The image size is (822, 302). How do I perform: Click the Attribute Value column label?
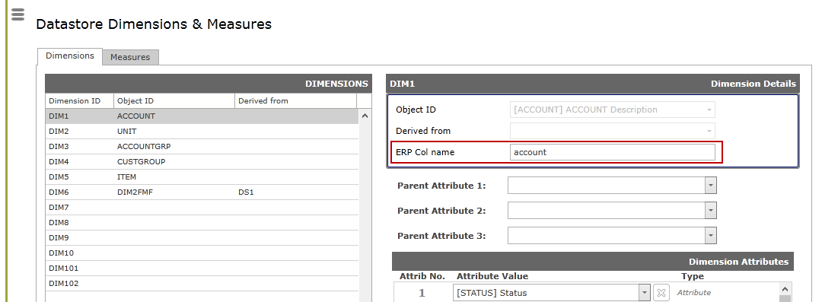coord(492,276)
